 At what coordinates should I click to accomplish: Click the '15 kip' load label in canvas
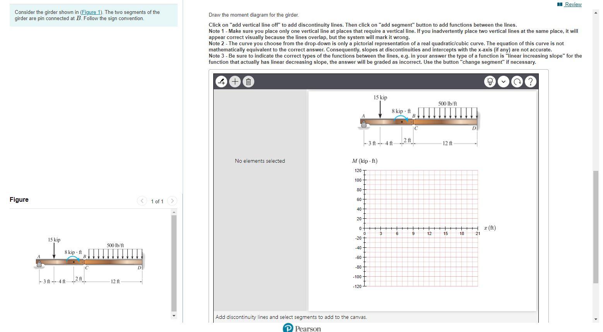click(380, 97)
